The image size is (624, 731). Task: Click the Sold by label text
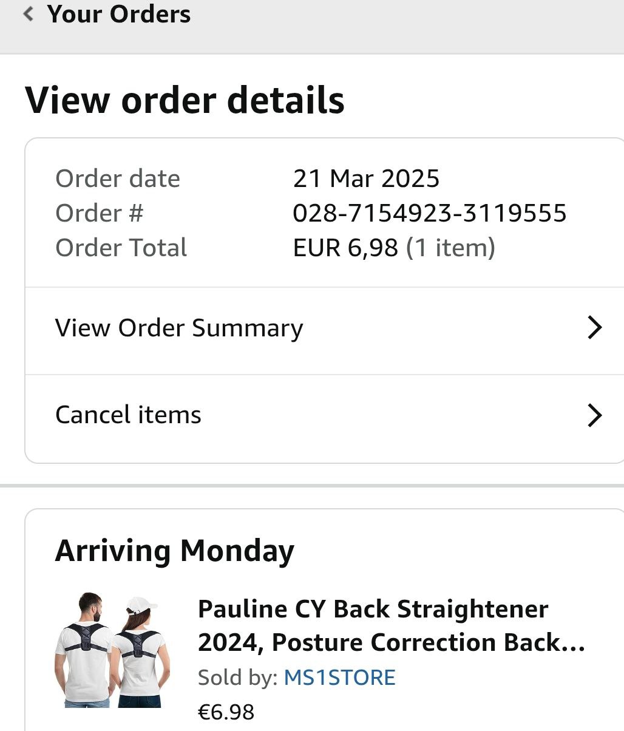click(237, 678)
